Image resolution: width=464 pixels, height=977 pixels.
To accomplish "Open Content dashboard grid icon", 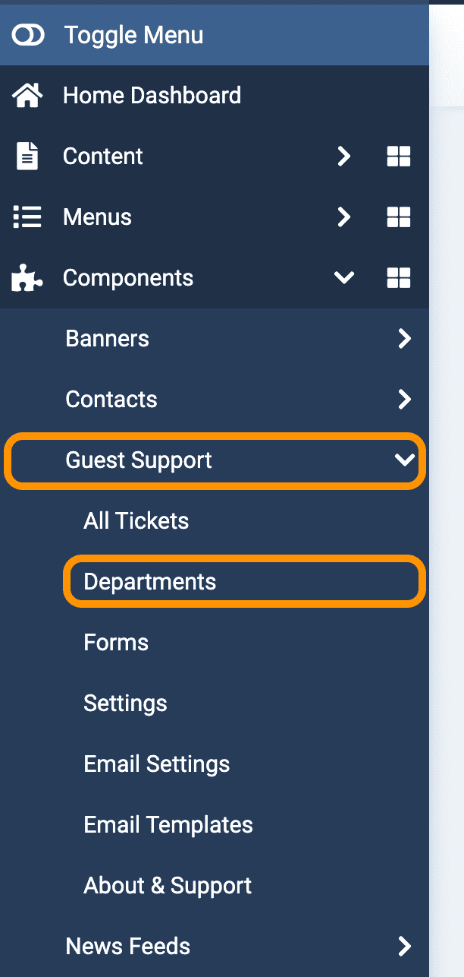I will click(399, 157).
